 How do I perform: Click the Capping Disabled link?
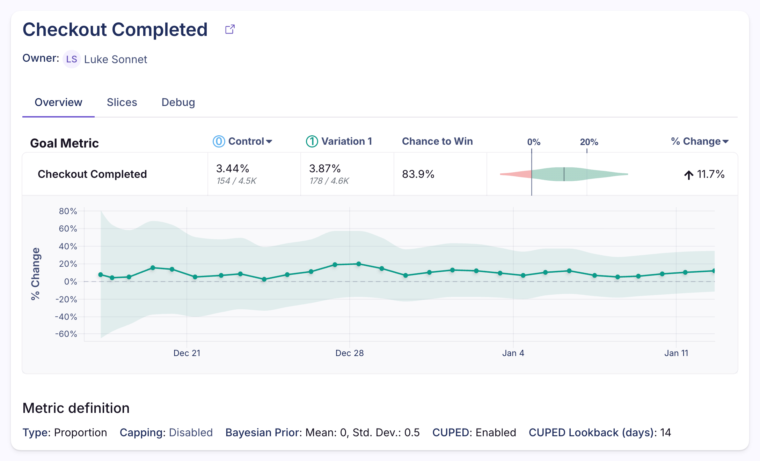point(191,432)
